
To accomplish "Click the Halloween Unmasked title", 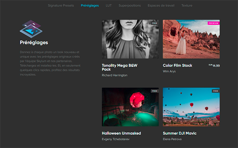I will 121,133.
